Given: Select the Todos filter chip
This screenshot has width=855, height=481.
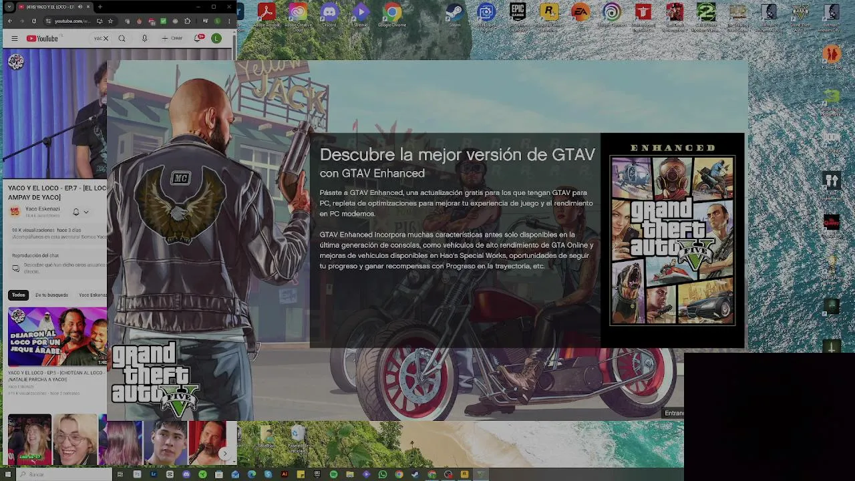Looking at the screenshot, I should [18, 295].
